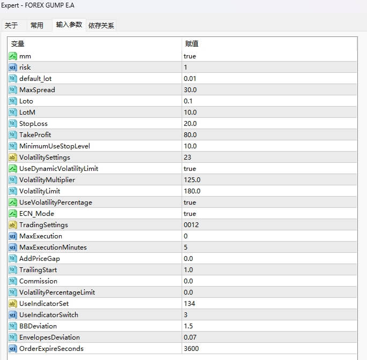Viewport: 367px width, 360px height.
Task: Click the integer icon beside risk
Action: (x=13, y=67)
